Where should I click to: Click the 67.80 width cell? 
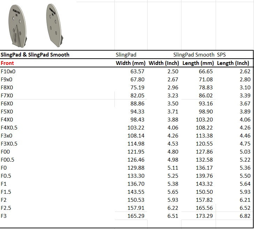(137, 80)
